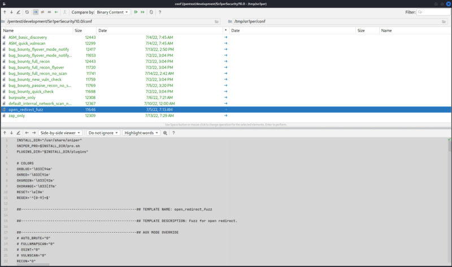Toggle showing different files (not-equal icon)

coord(42,12)
